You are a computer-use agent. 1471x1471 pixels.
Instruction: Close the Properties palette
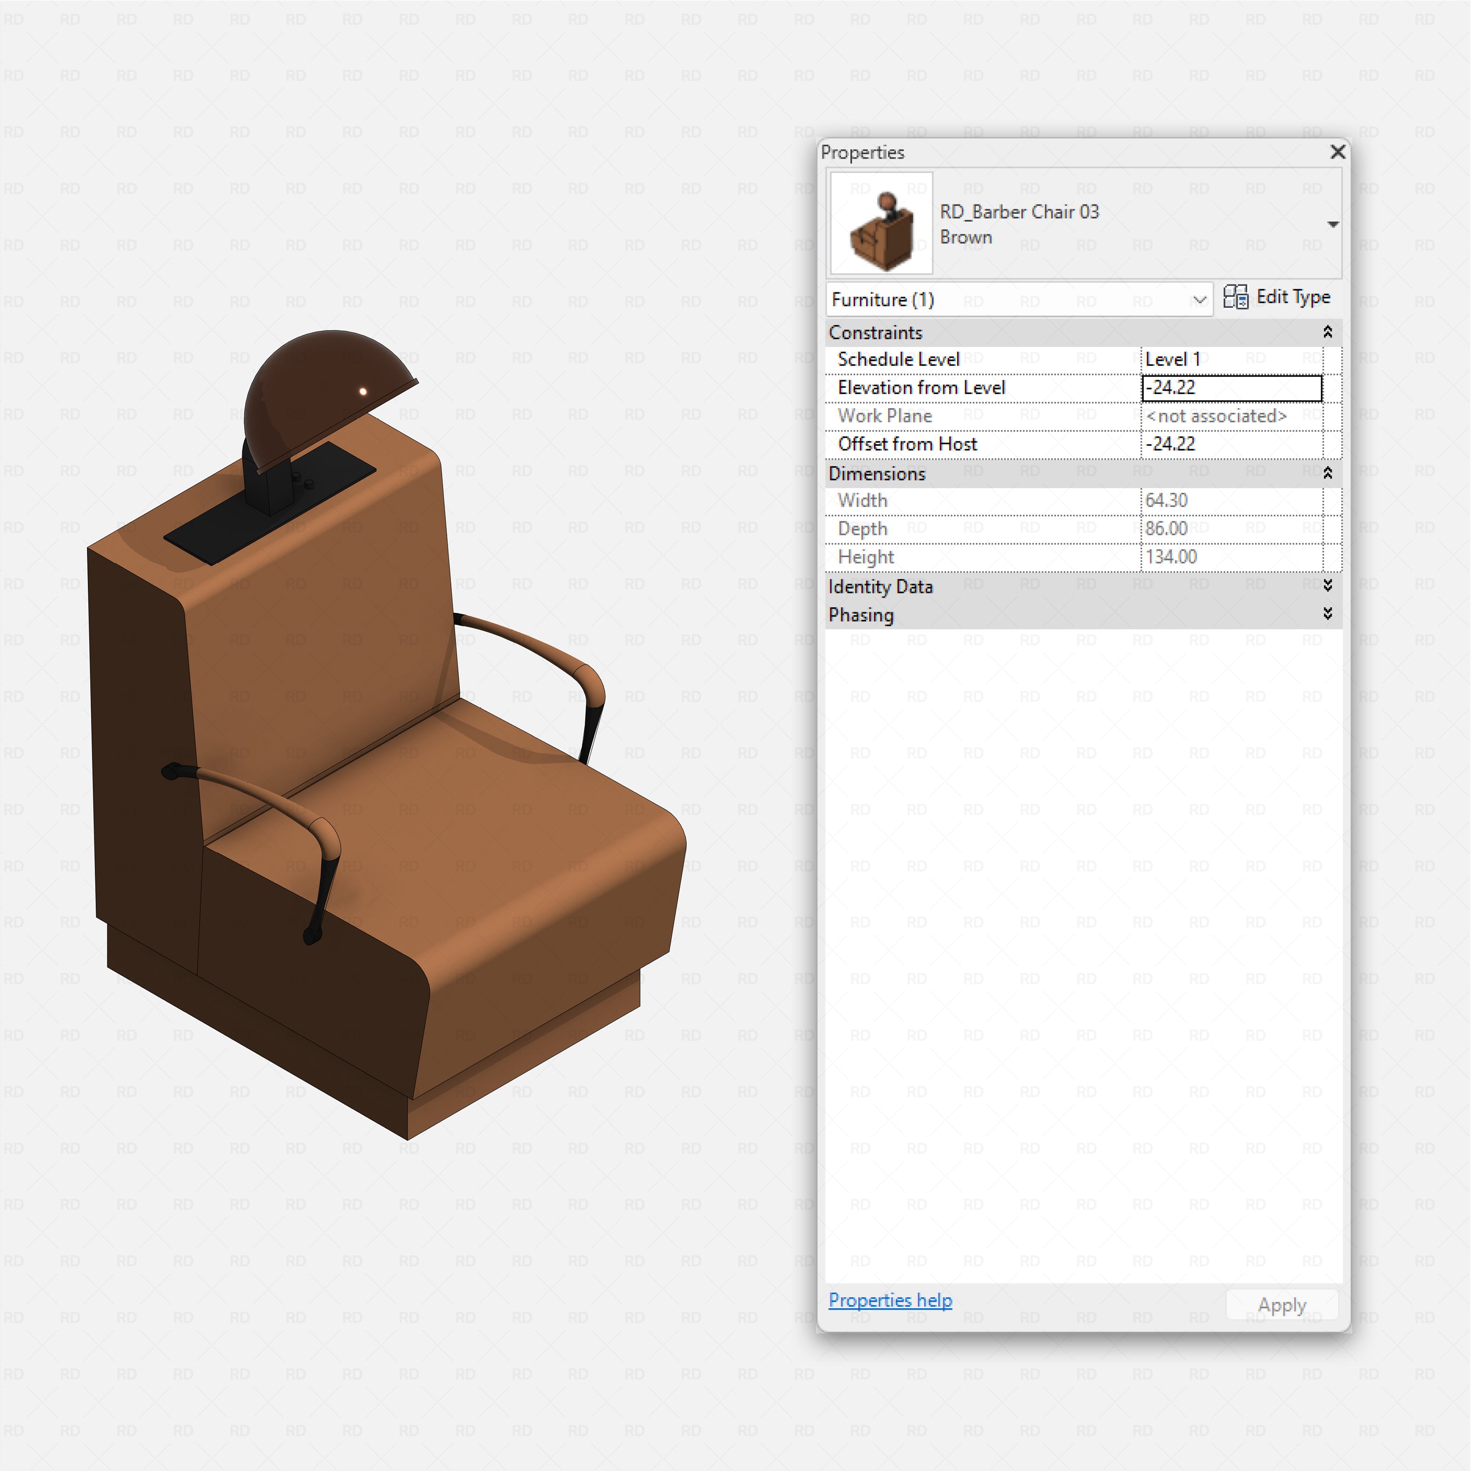point(1337,152)
